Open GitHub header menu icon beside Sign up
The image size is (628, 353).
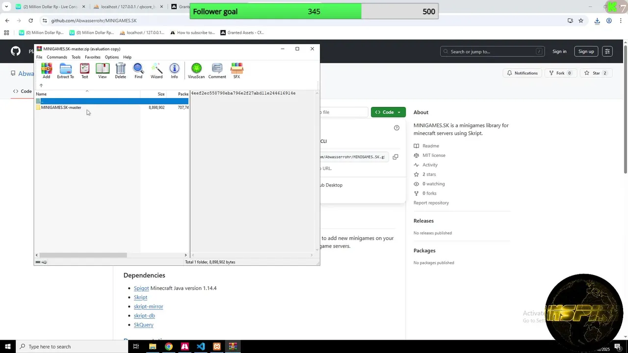tap(607, 51)
